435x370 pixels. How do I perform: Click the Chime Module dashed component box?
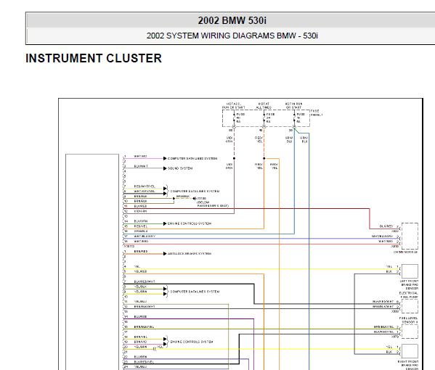410,236
